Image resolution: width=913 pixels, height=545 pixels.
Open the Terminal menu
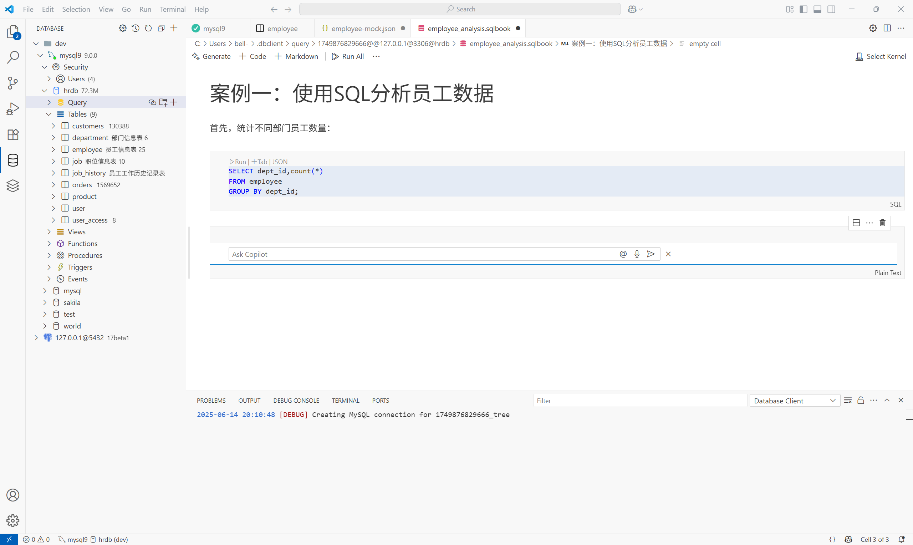pyautogui.click(x=173, y=9)
